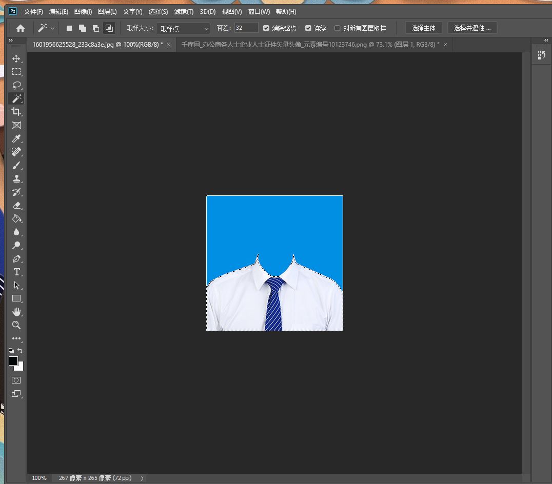The width and height of the screenshot is (552, 484).
Task: Open the 图像(I) menu
Action: pos(83,12)
